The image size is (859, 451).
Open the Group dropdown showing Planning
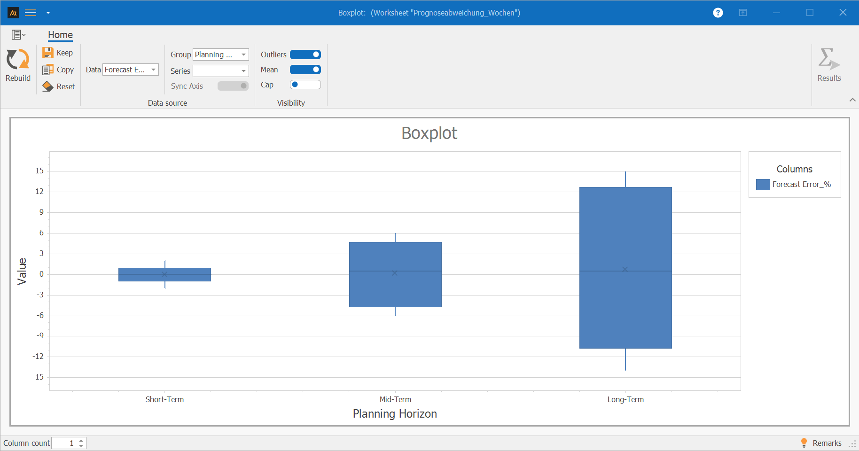pyautogui.click(x=221, y=54)
